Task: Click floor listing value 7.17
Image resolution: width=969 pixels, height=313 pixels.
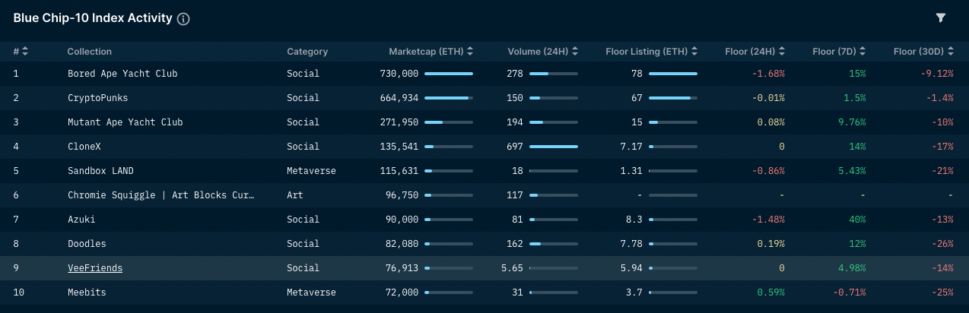Action: point(631,147)
